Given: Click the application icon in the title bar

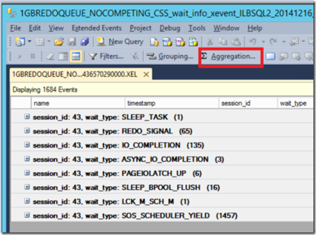Looking at the screenshot, I should [12, 13].
